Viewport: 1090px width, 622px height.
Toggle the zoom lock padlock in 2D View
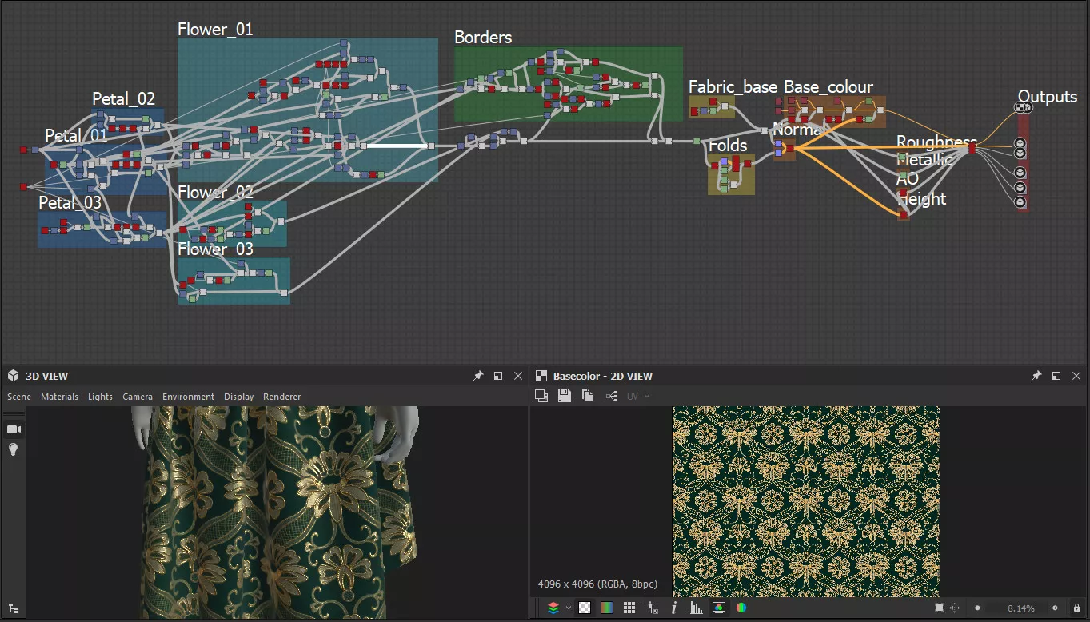[1076, 608]
